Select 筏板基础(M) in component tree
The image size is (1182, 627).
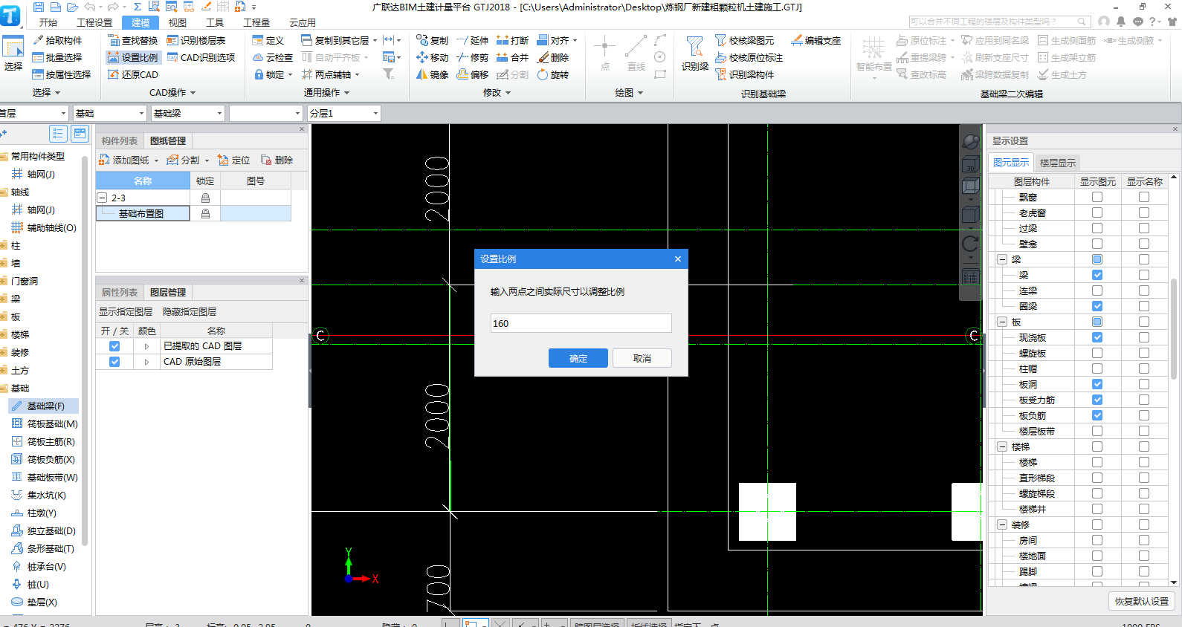[45, 423]
